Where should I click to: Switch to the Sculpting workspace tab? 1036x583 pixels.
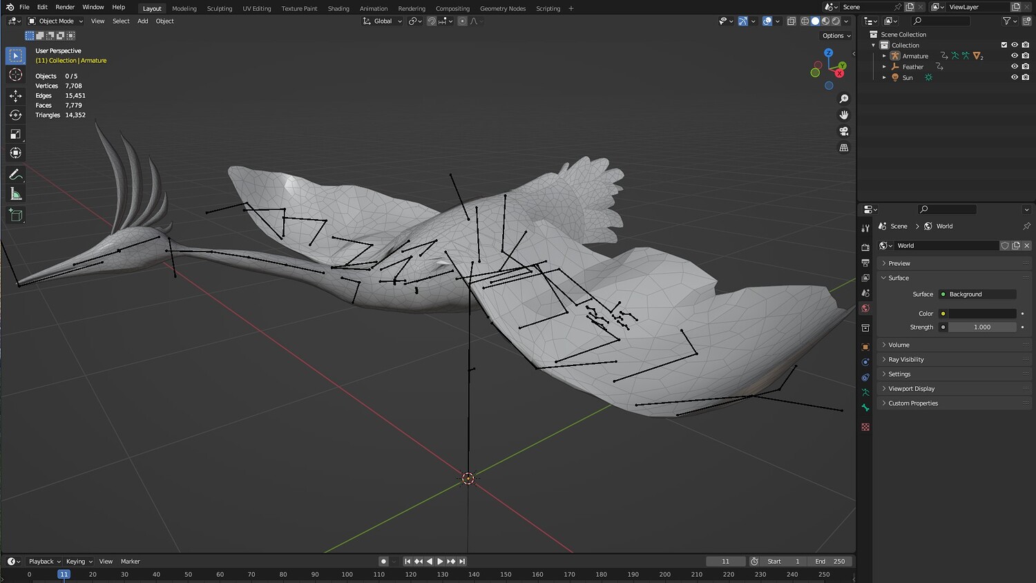point(220,8)
